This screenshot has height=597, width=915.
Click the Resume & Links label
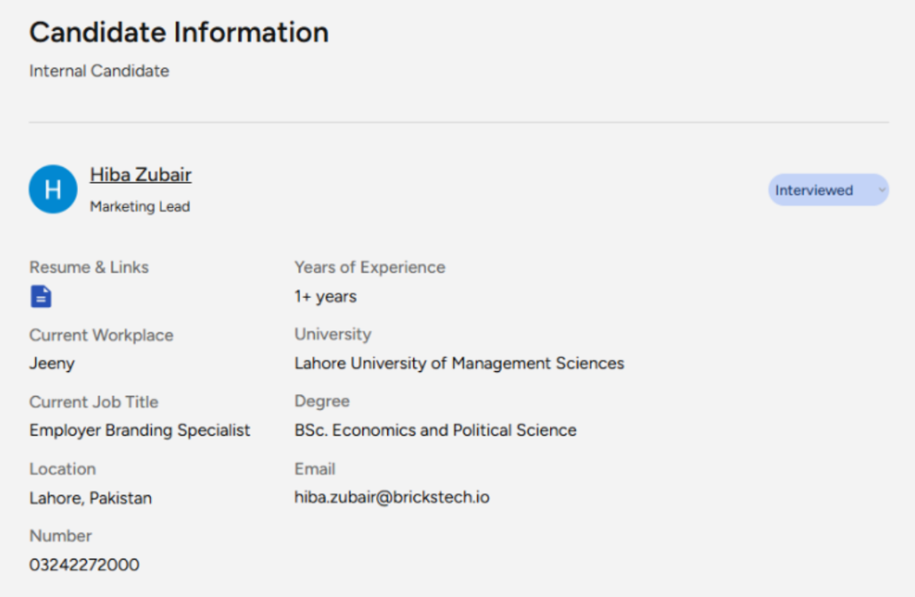pyautogui.click(x=89, y=267)
